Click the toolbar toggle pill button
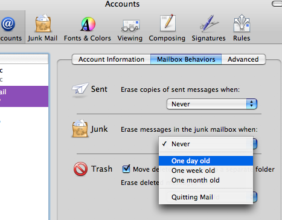 click(x=277, y=4)
